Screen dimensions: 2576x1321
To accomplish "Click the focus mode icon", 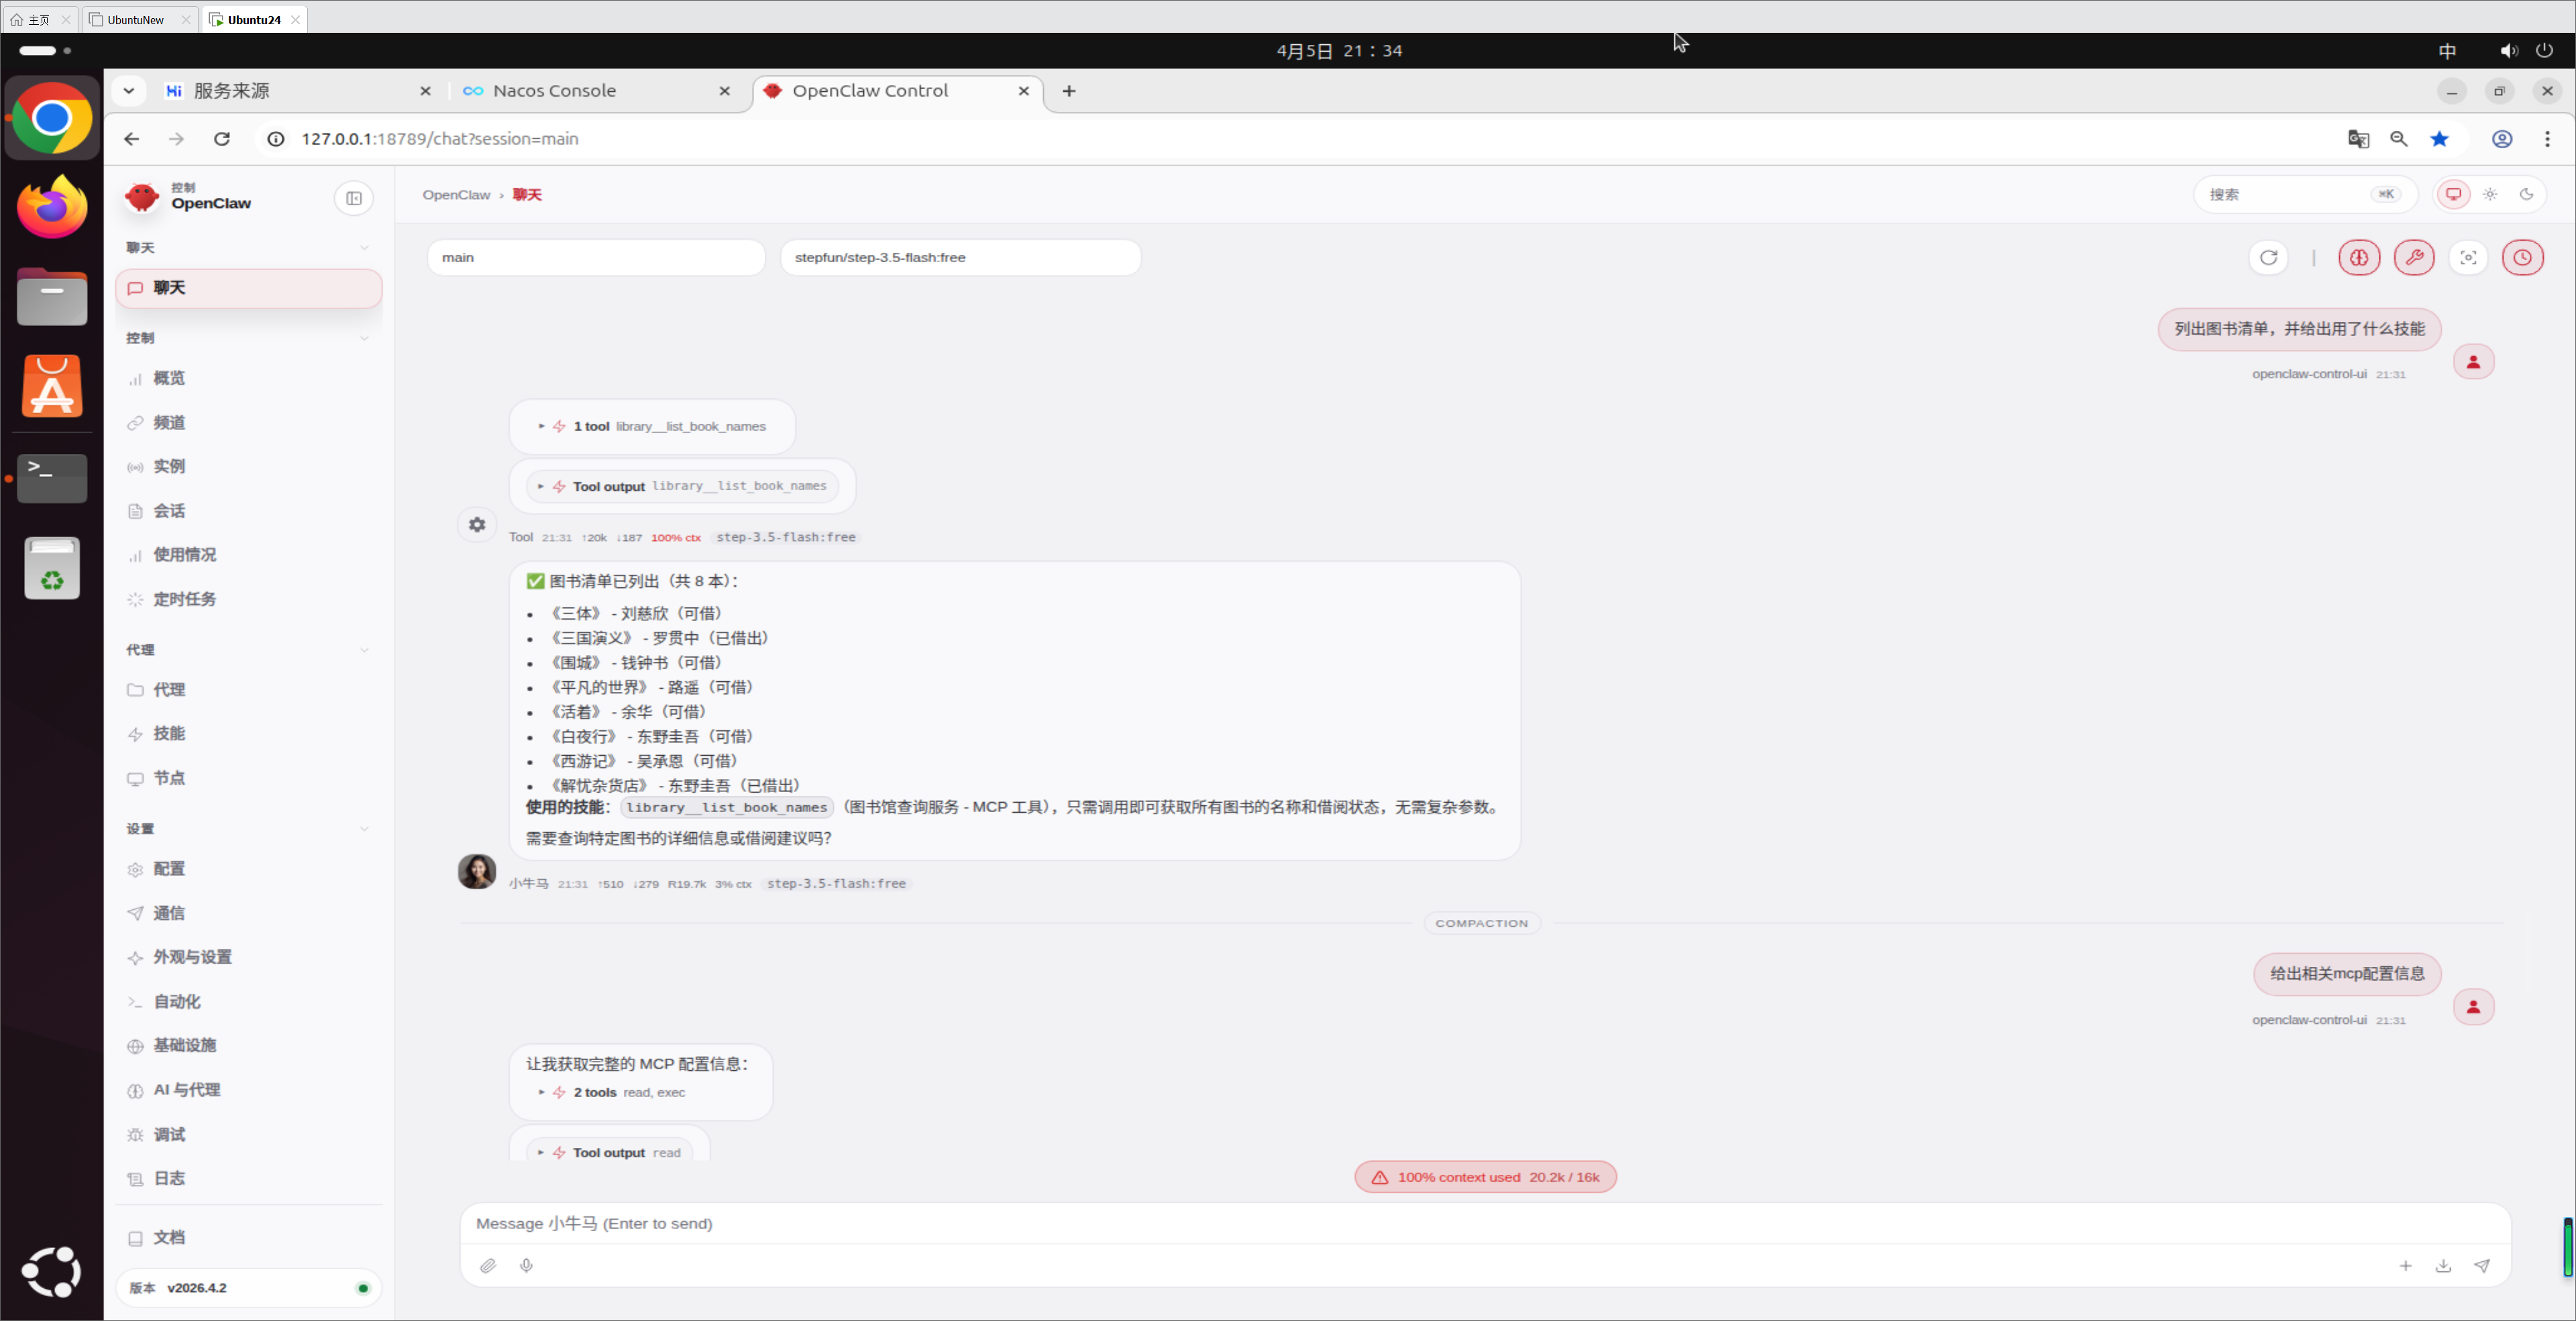I will (2468, 257).
